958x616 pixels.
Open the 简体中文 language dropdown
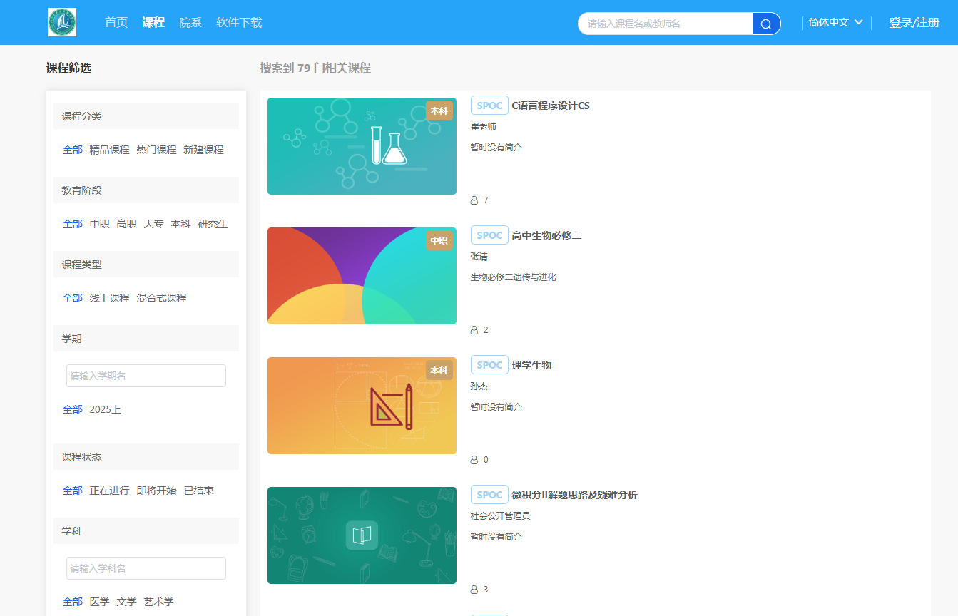point(836,22)
